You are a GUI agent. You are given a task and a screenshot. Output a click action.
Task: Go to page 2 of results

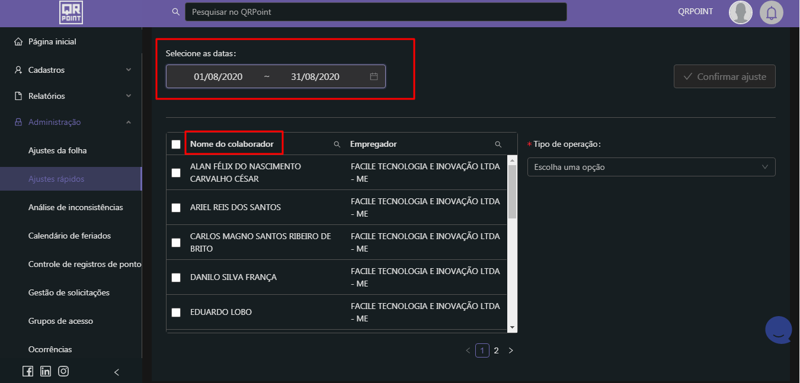pyautogui.click(x=497, y=350)
